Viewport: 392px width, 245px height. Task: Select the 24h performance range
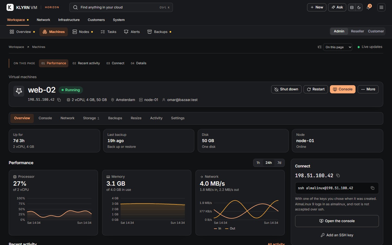(x=269, y=163)
